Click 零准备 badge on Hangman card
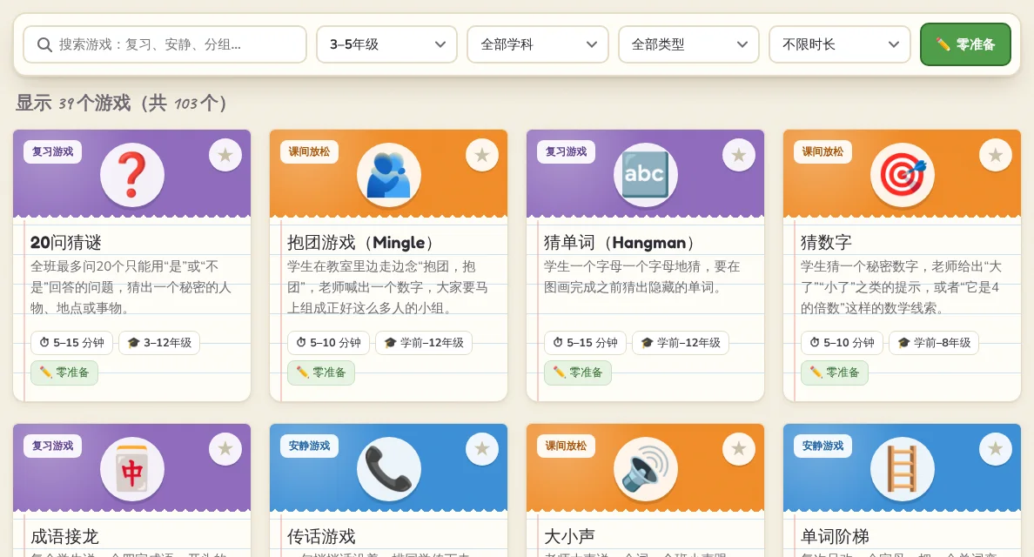This screenshot has height=557, width=1034. pos(578,373)
